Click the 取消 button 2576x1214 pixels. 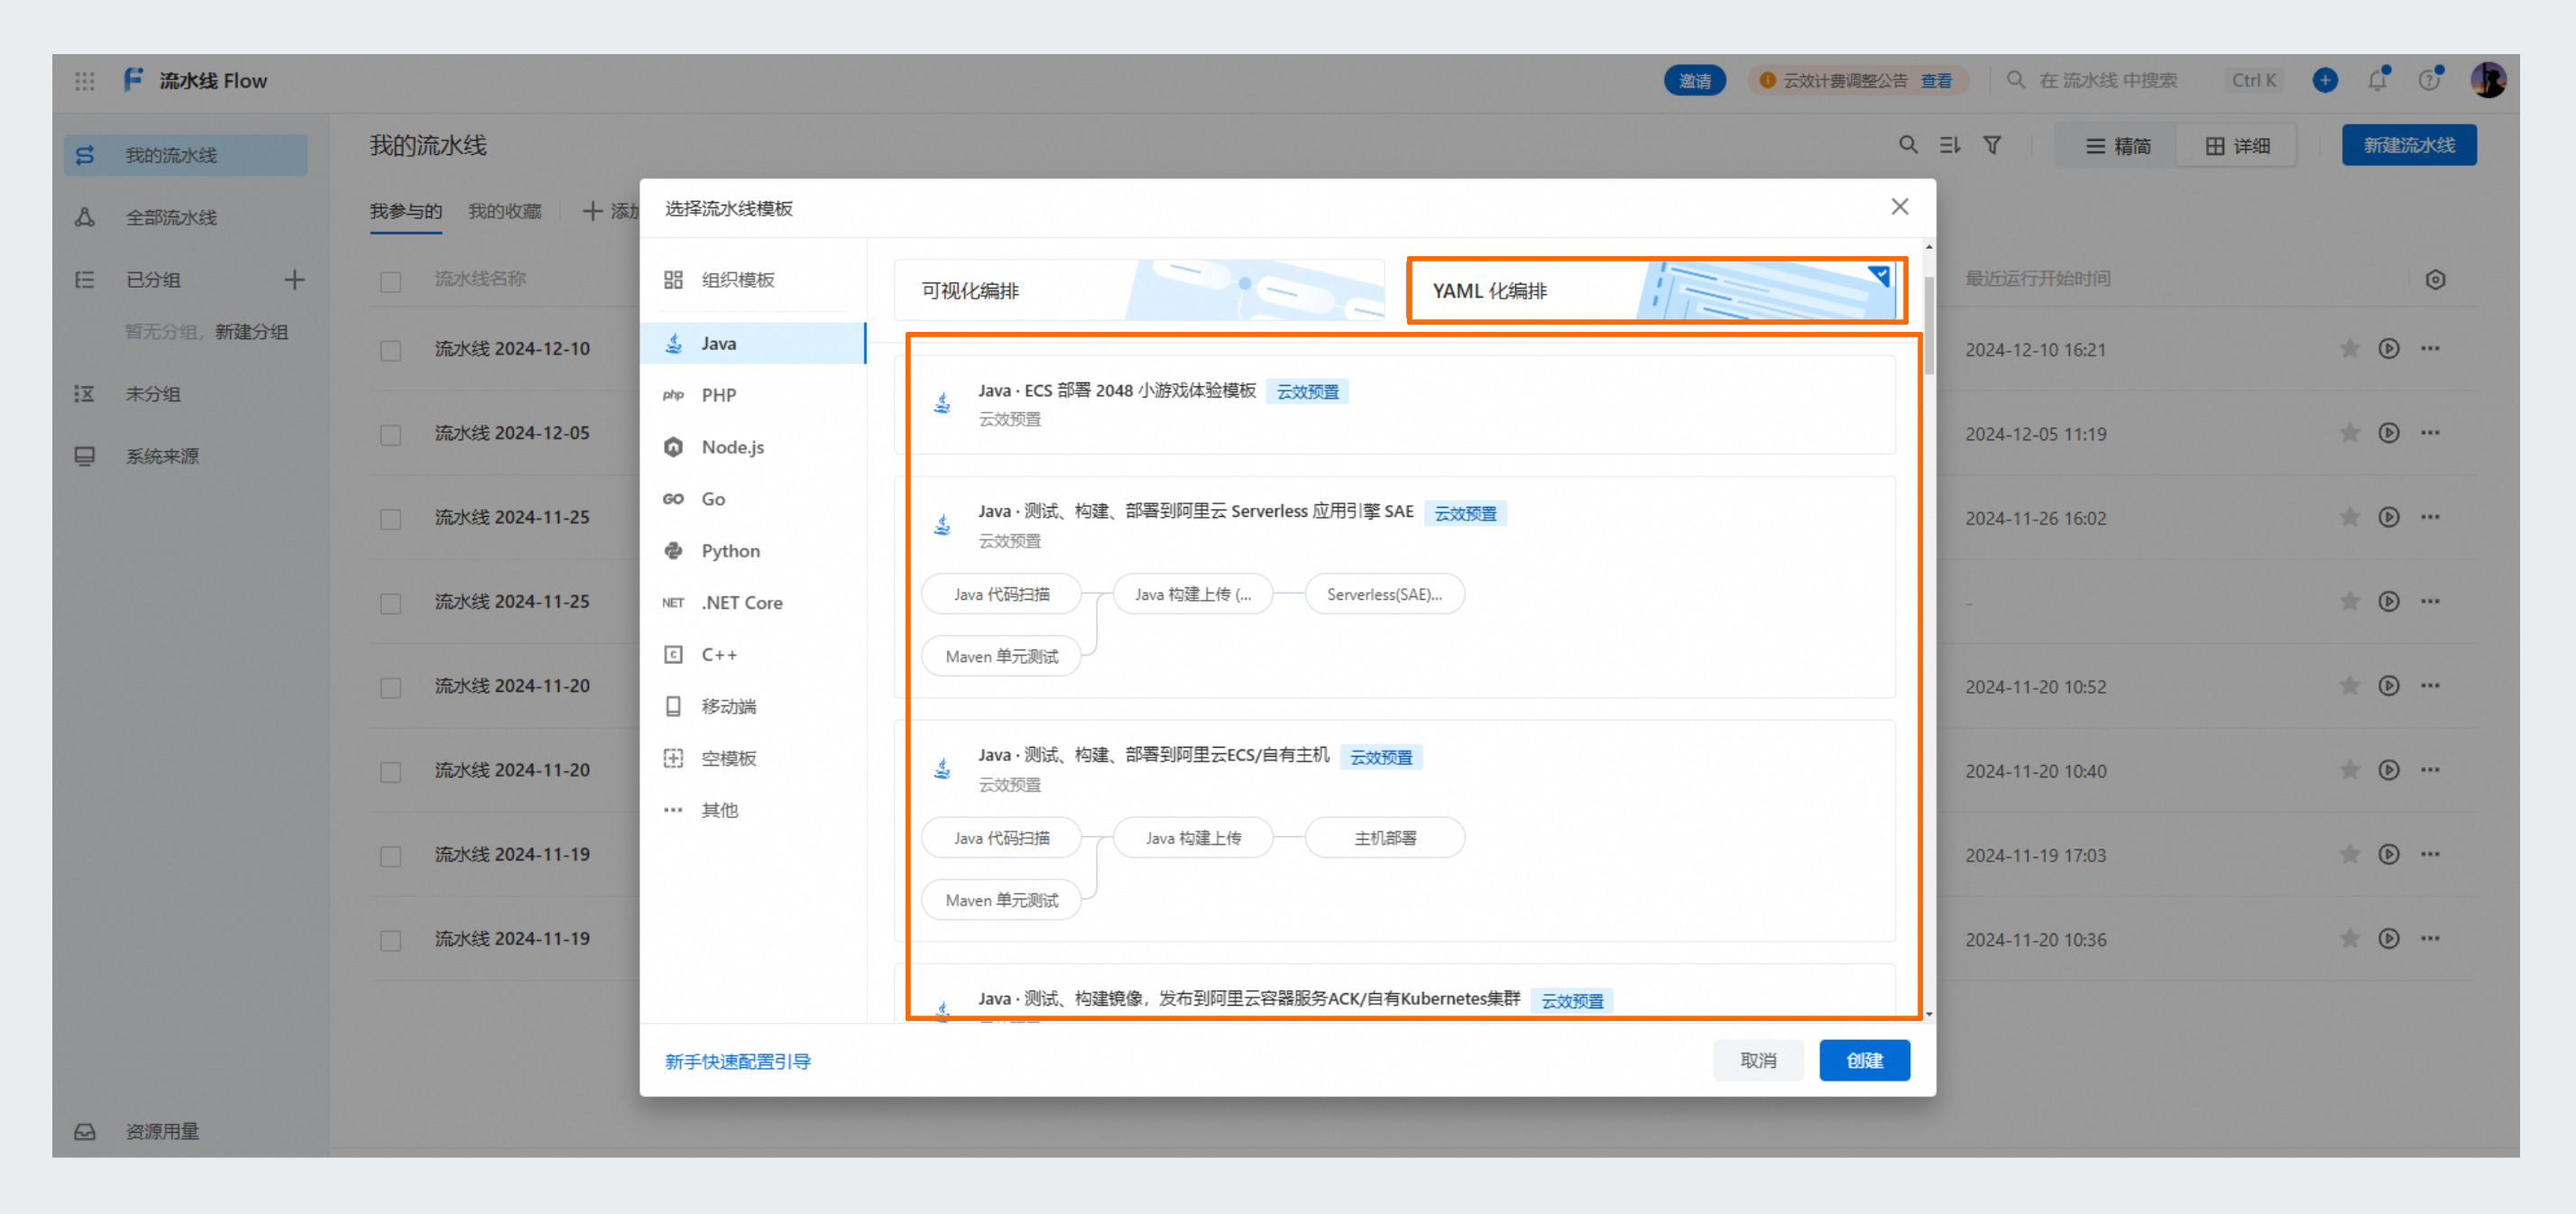click(1758, 1060)
